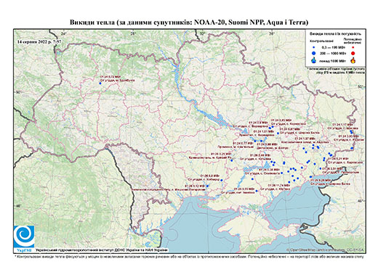The height and width of the screenshot is (267, 378).
Task: Click the 0,77 МВт emission label
Action: click(x=243, y=143)
